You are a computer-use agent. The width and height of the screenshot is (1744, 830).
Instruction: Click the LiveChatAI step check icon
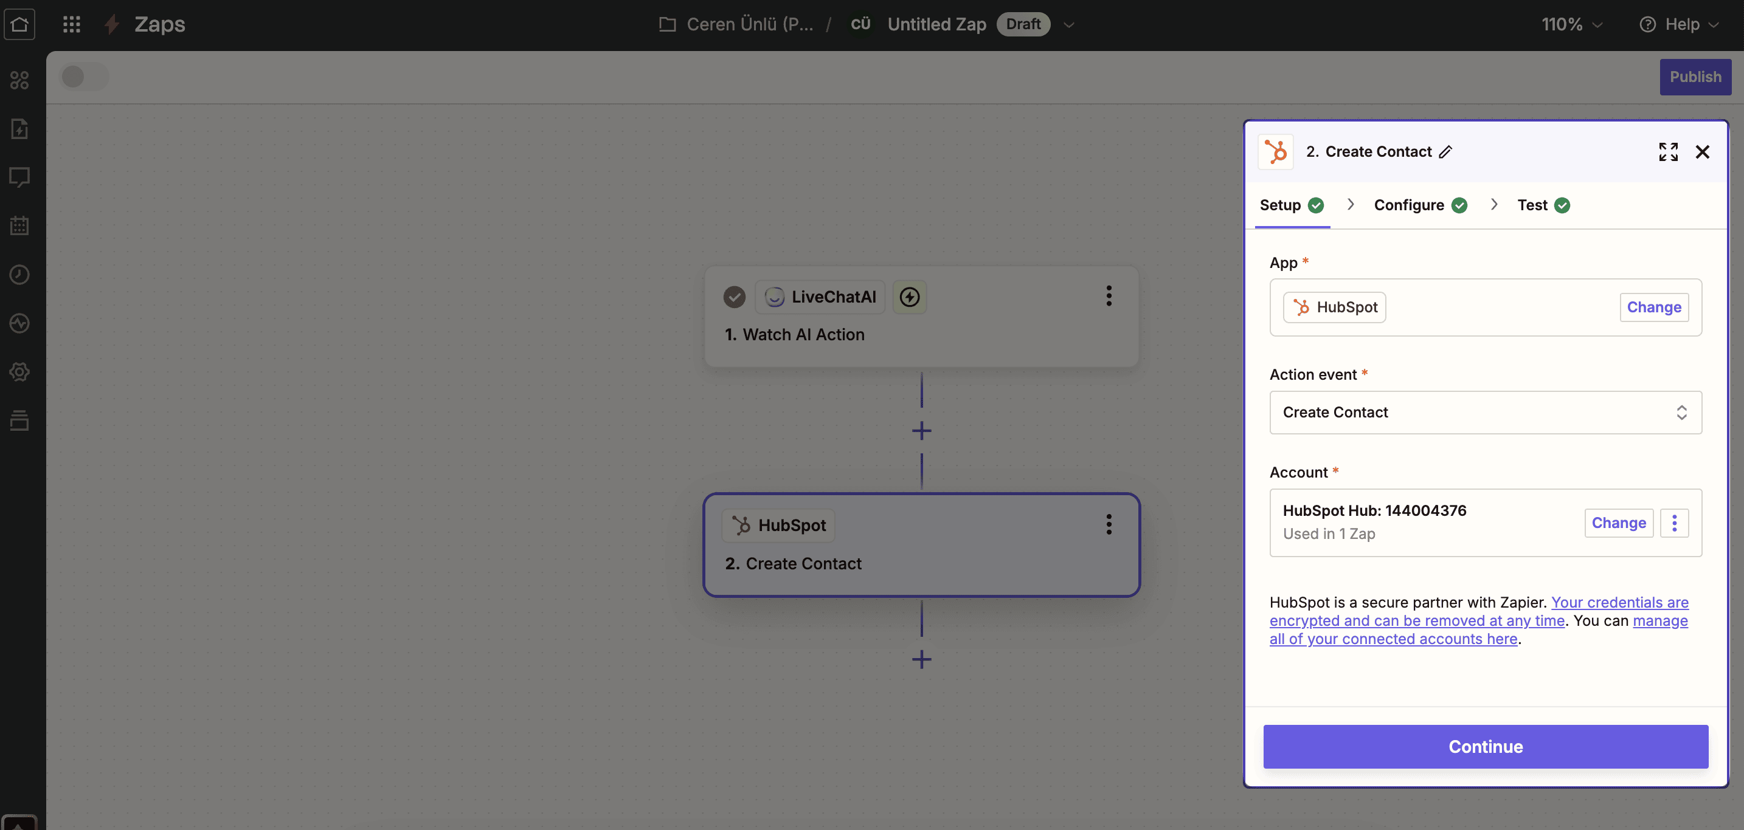734,297
